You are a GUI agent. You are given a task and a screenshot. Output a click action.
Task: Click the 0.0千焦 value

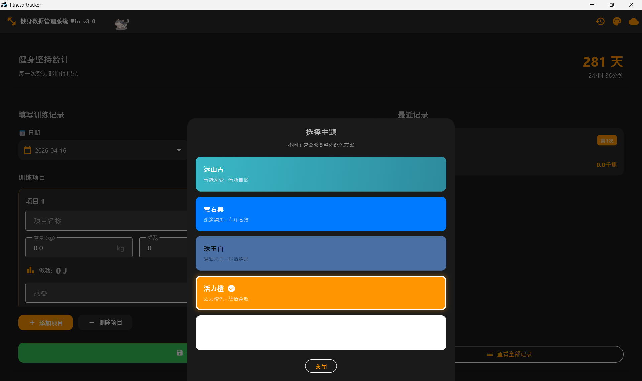tap(607, 165)
